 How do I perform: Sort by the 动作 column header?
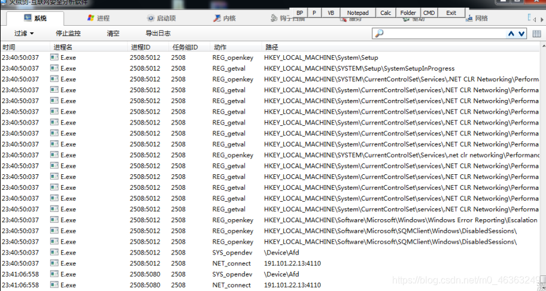click(x=236, y=47)
